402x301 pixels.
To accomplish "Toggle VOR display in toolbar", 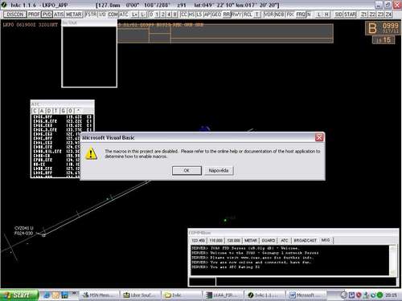I will pos(269,14).
